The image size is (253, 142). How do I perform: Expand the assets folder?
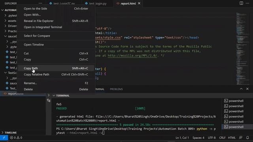click(x=5, y=21)
